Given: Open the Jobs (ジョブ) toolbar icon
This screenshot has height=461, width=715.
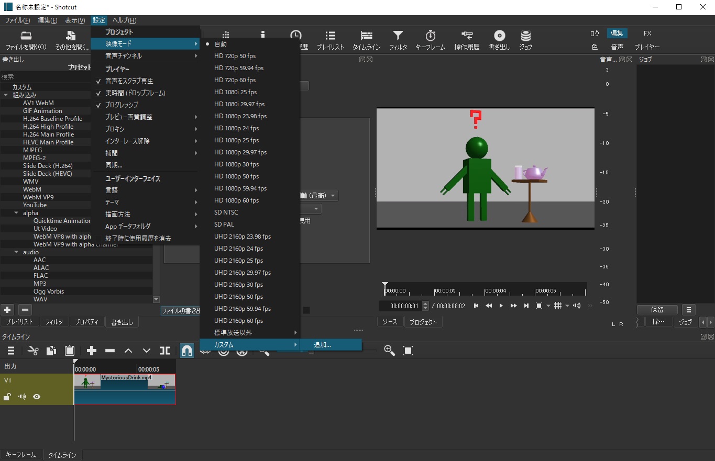Looking at the screenshot, I should 525,36.
